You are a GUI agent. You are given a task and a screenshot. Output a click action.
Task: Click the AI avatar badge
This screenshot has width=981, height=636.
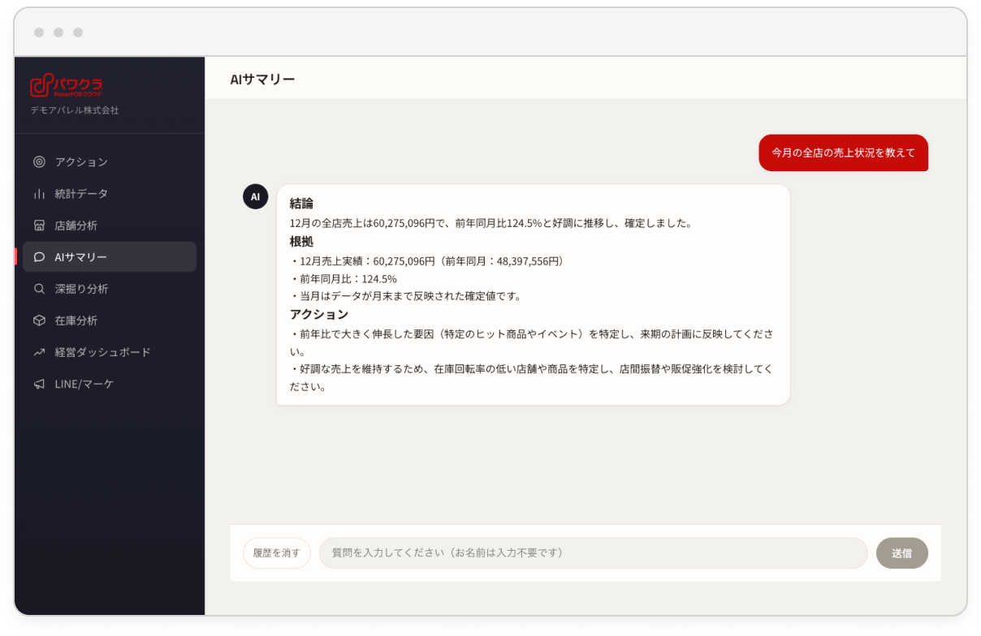(x=255, y=196)
